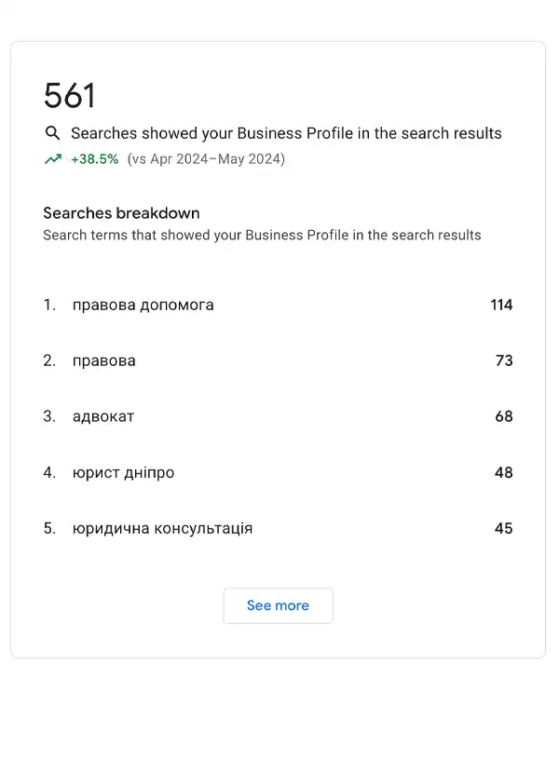559x773 pixels.
Task: Click the count 48 beside юрист дніпро
Action: click(504, 472)
